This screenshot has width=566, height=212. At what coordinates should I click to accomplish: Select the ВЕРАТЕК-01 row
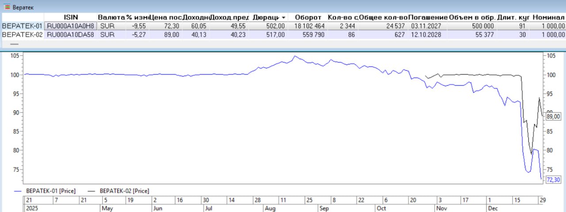click(23, 26)
